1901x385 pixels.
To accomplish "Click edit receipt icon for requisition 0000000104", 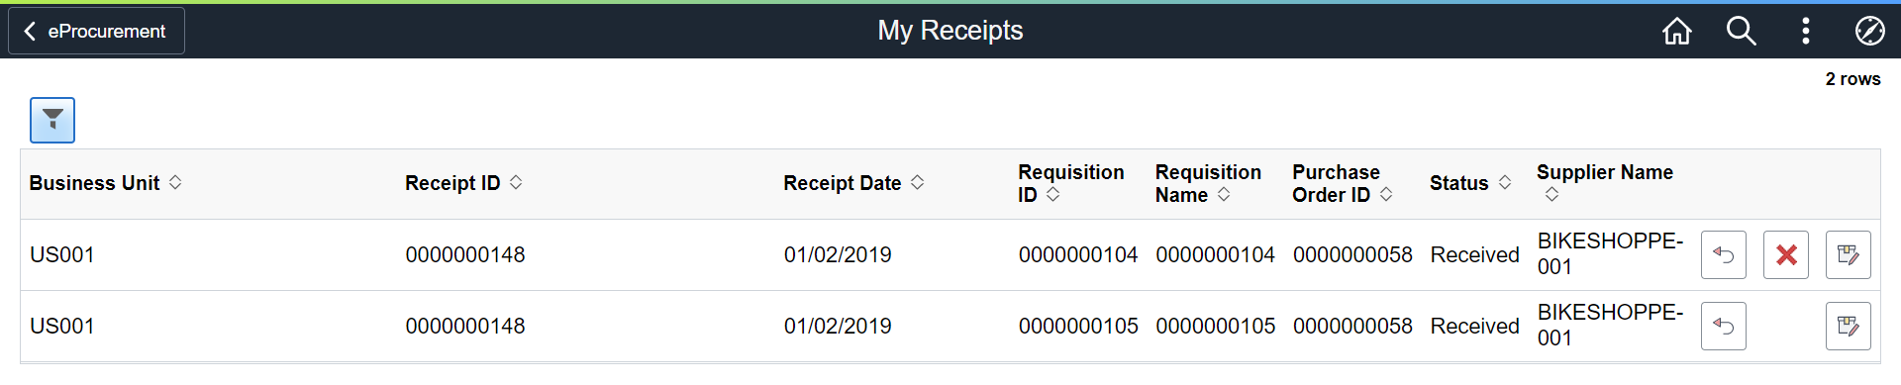I will (x=1849, y=255).
